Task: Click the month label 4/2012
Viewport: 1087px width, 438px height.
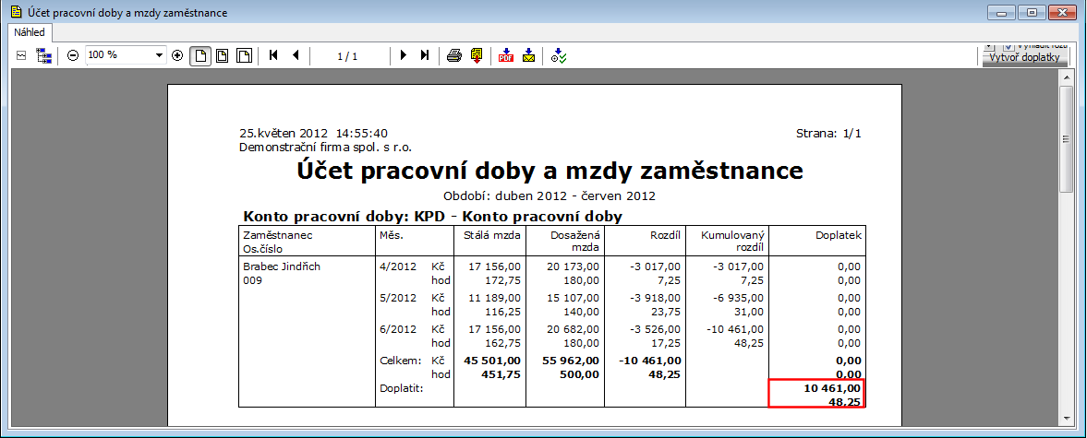Action: (x=398, y=266)
